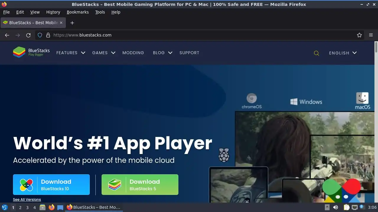378x212 pixels.
Task: Bookmark this page with the star icon
Action: click(x=359, y=35)
